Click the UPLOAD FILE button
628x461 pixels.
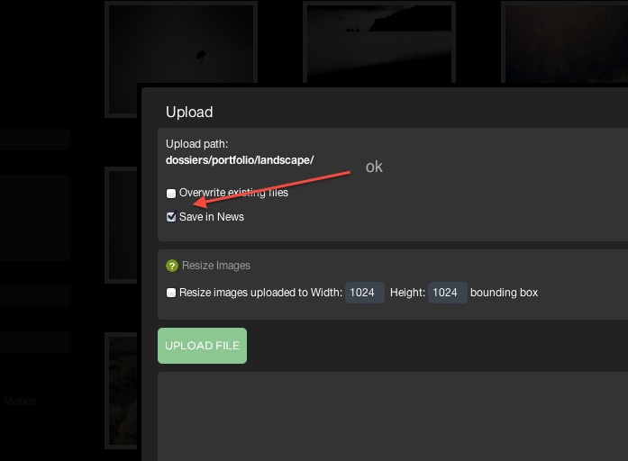[202, 346]
